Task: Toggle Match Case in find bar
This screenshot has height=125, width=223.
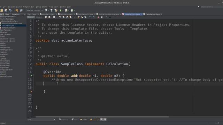Action: pos(91,119)
